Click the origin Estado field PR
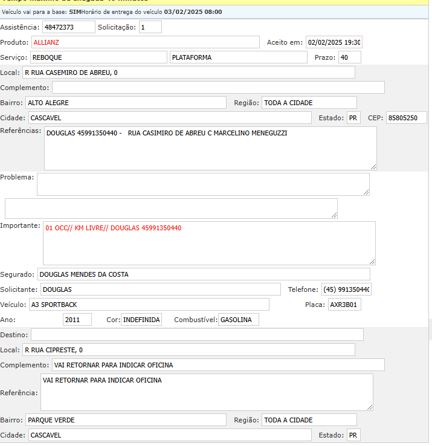This screenshot has width=432, height=446. click(353, 117)
